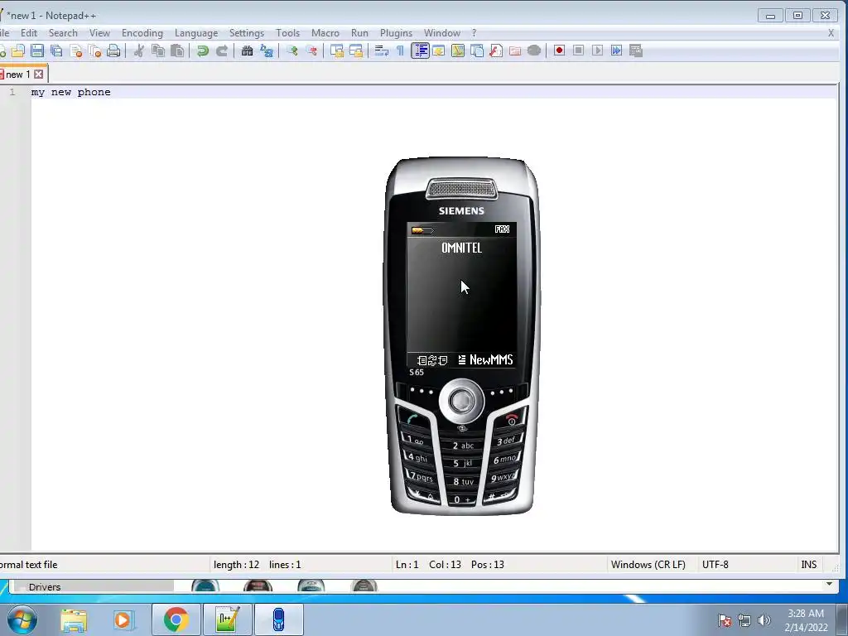
Task: Close the new 1 tab via its X
Action: click(x=38, y=74)
